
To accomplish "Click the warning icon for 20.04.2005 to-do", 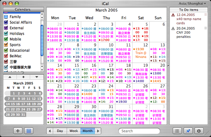I will 173,28.
